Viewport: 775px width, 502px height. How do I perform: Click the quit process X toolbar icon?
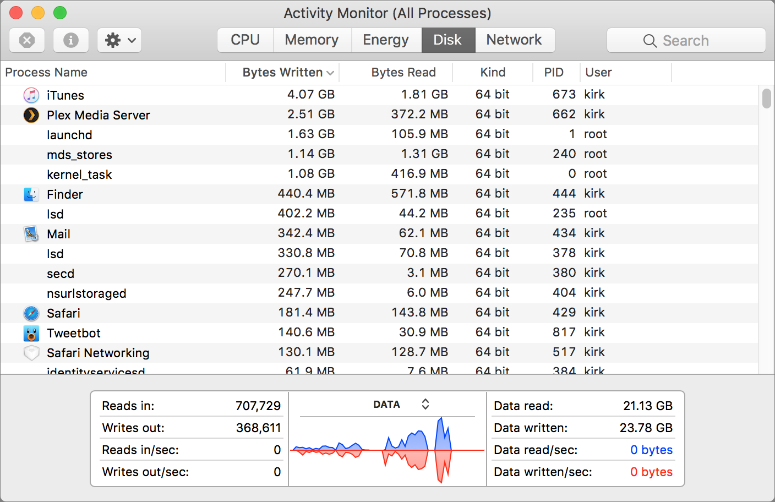[x=26, y=40]
